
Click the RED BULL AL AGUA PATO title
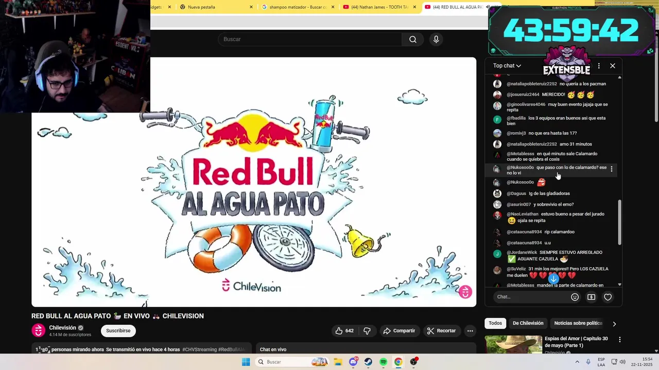117,316
